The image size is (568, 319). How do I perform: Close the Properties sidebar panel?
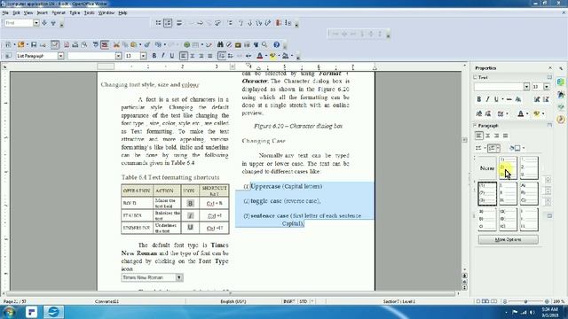click(x=550, y=68)
